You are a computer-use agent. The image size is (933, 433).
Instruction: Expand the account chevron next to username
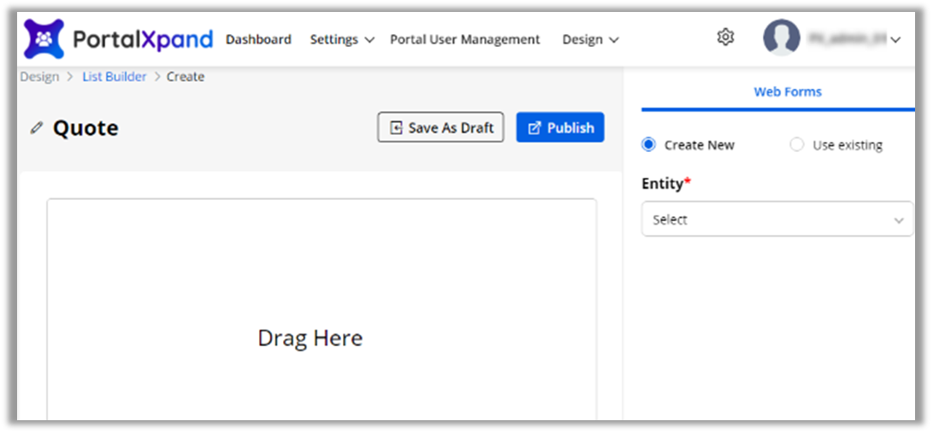895,39
